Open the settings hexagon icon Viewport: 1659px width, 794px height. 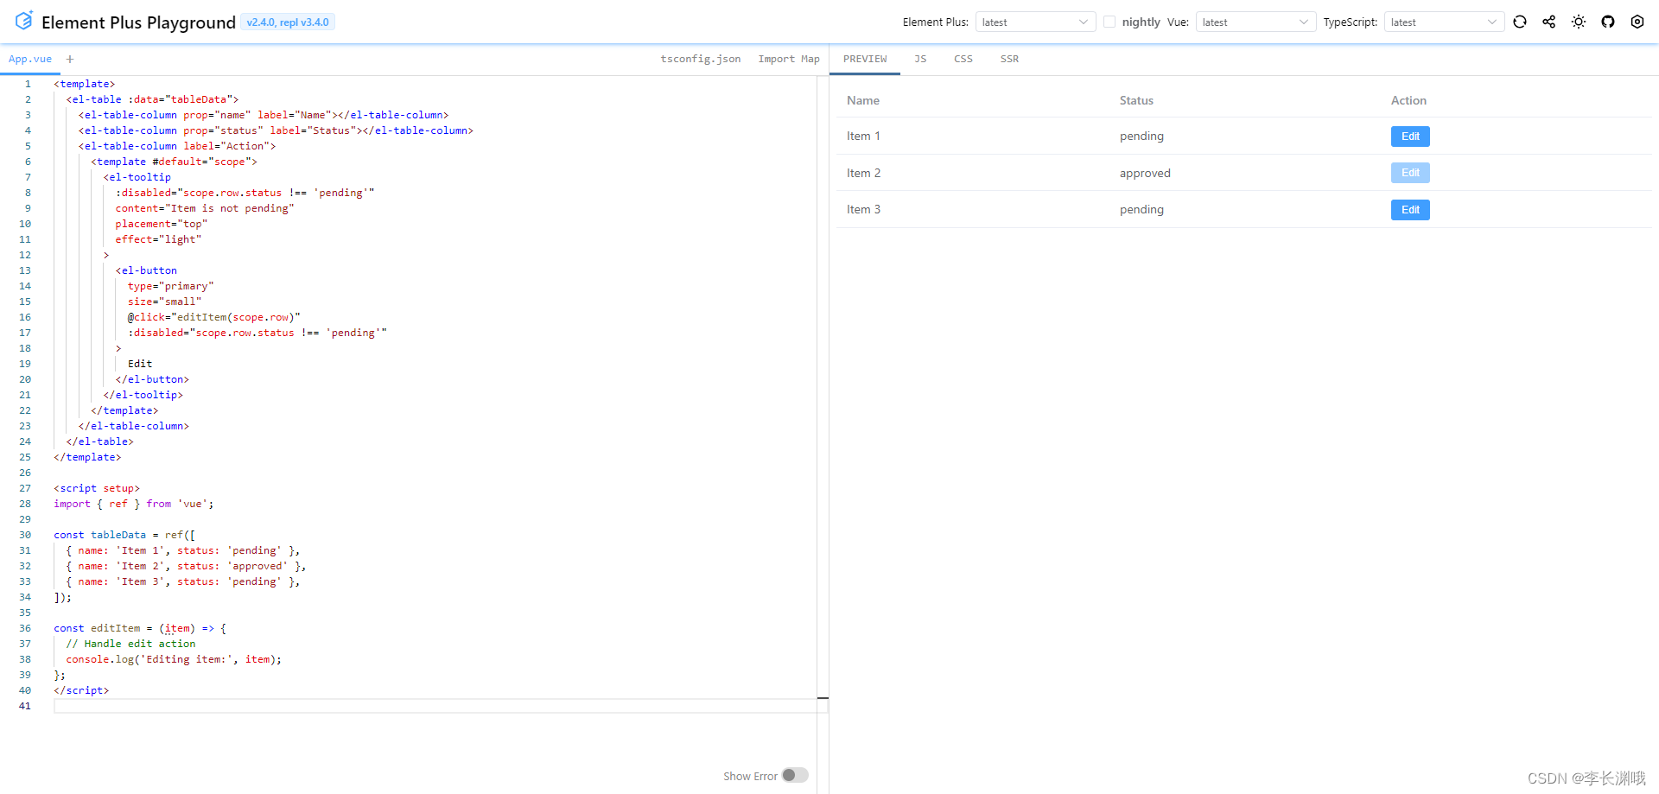click(x=1637, y=22)
